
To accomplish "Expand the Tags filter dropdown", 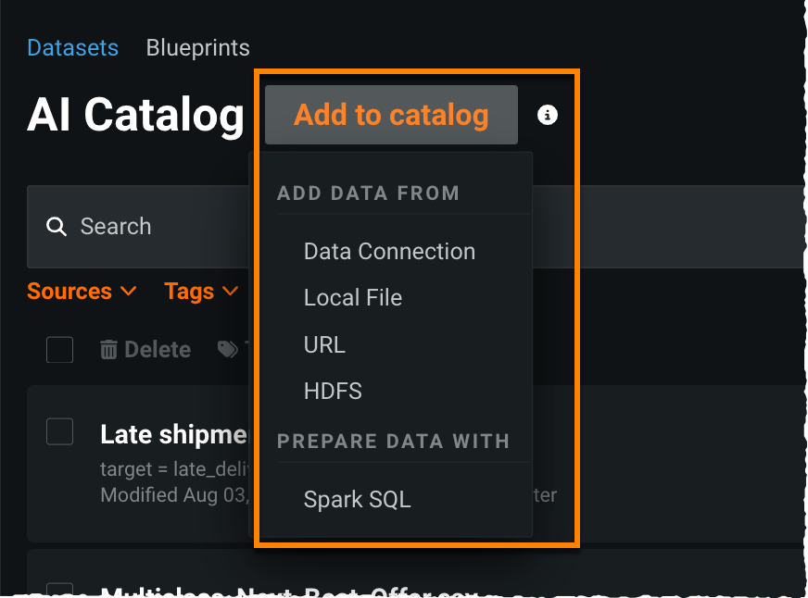I will [x=201, y=292].
